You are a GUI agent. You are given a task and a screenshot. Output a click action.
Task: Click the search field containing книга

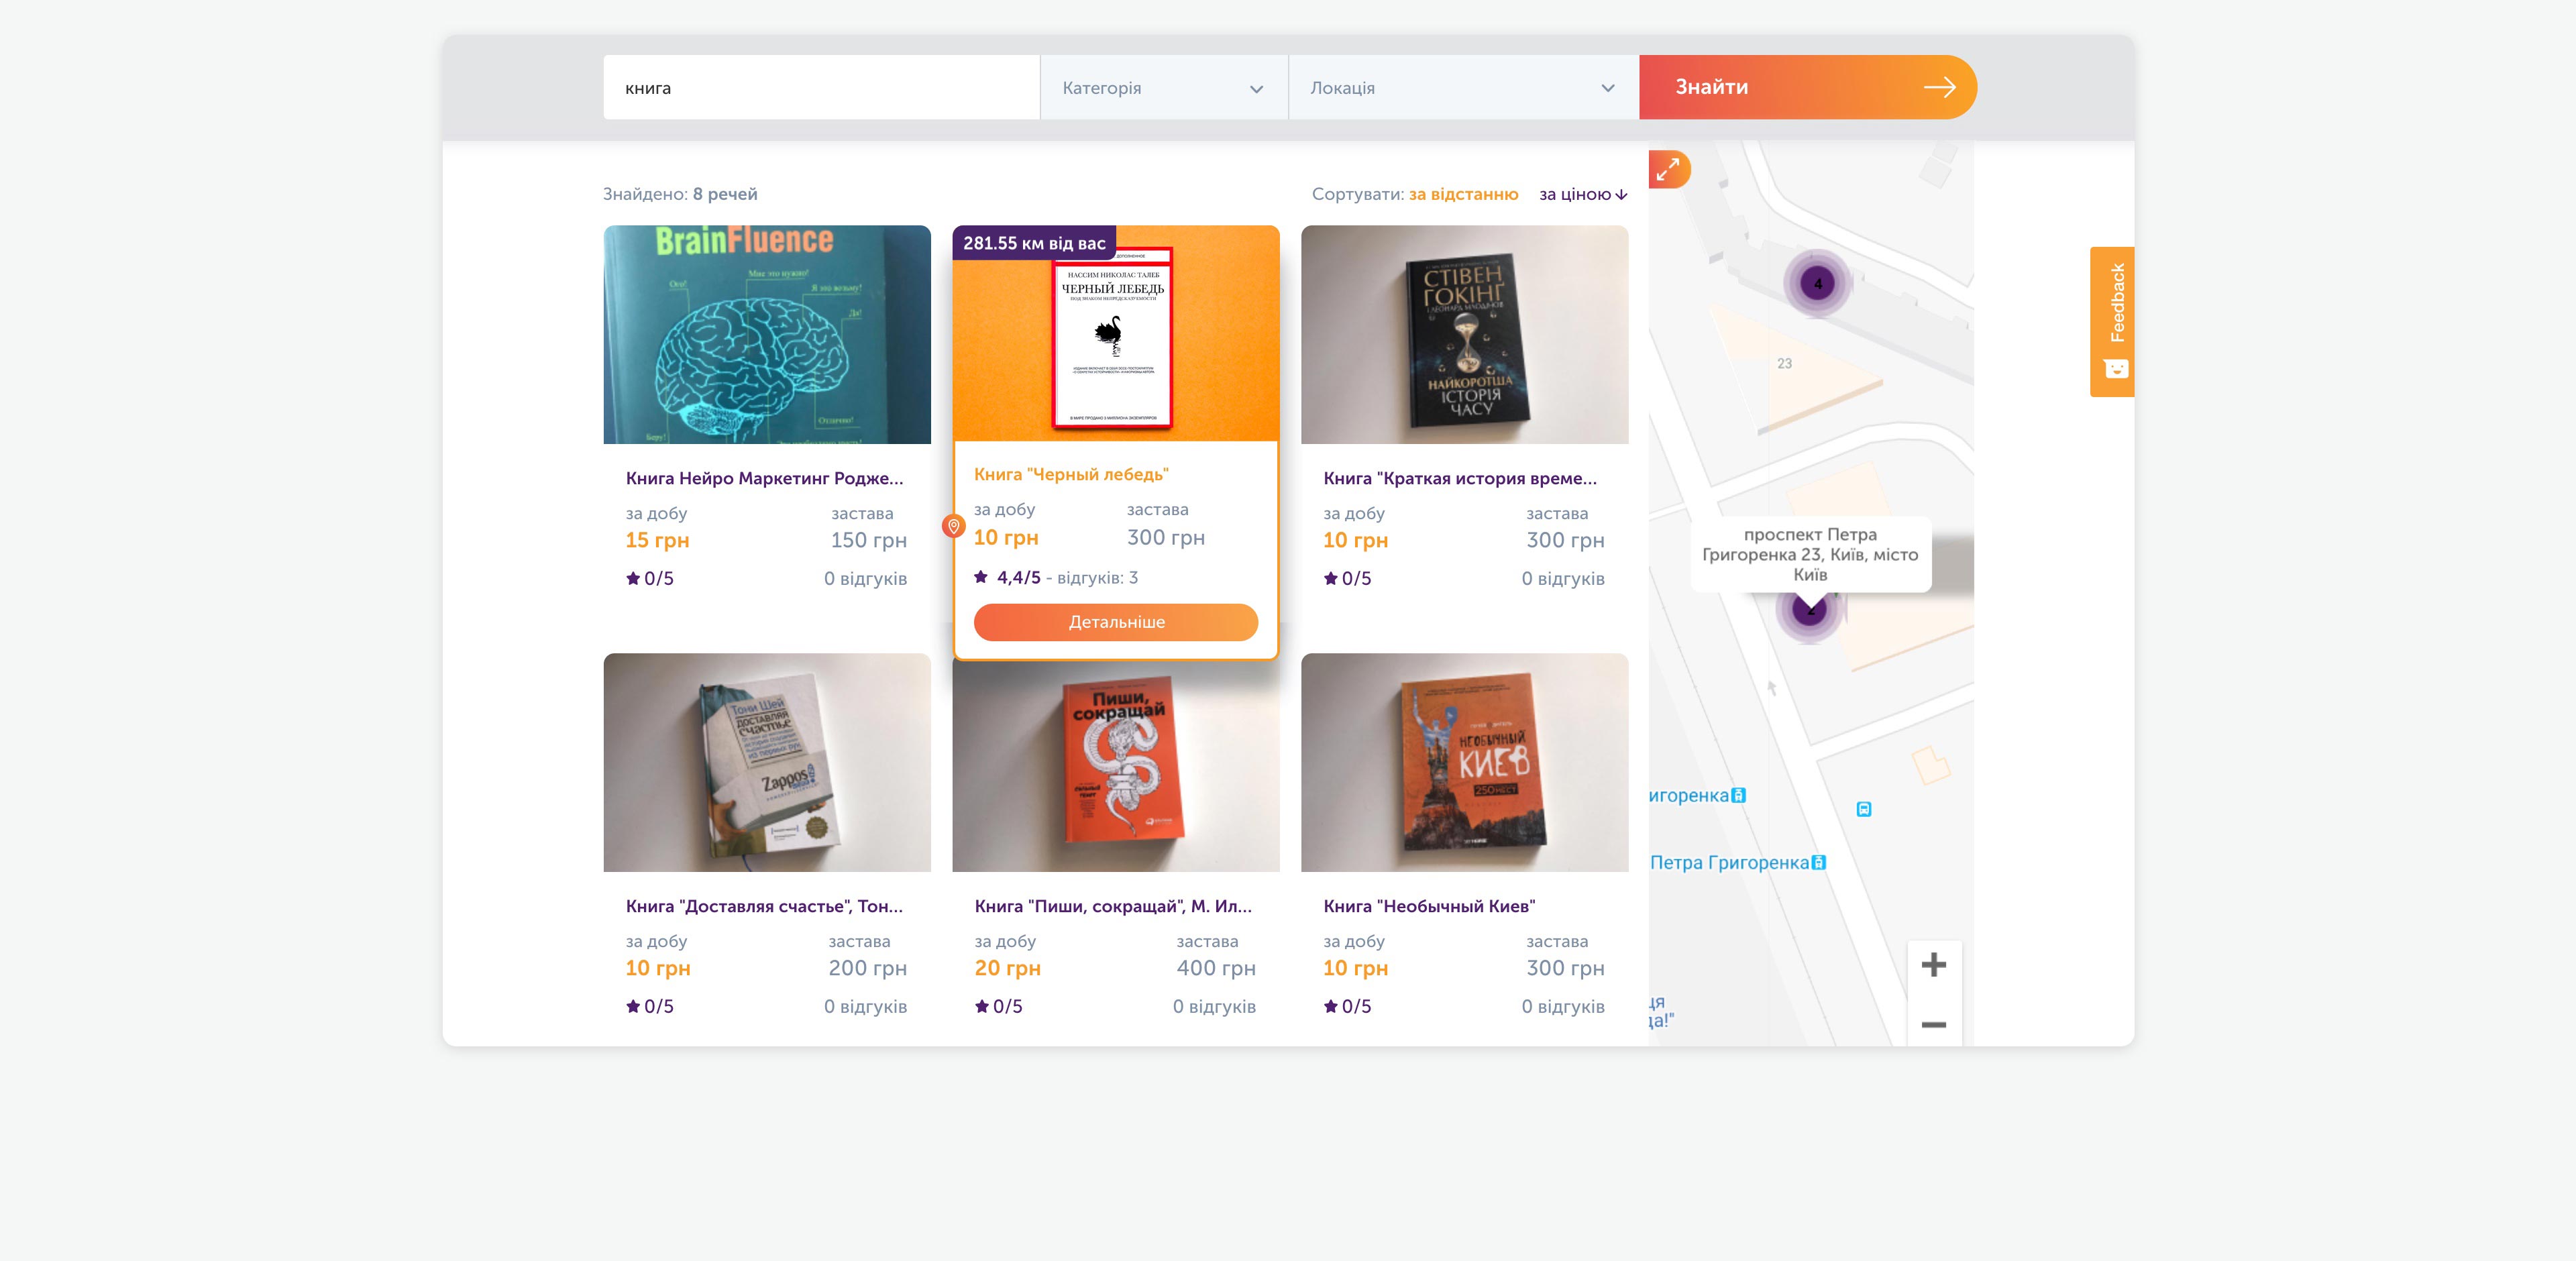[x=822, y=88]
